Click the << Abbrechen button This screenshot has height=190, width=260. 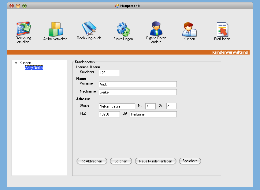coord(92,161)
